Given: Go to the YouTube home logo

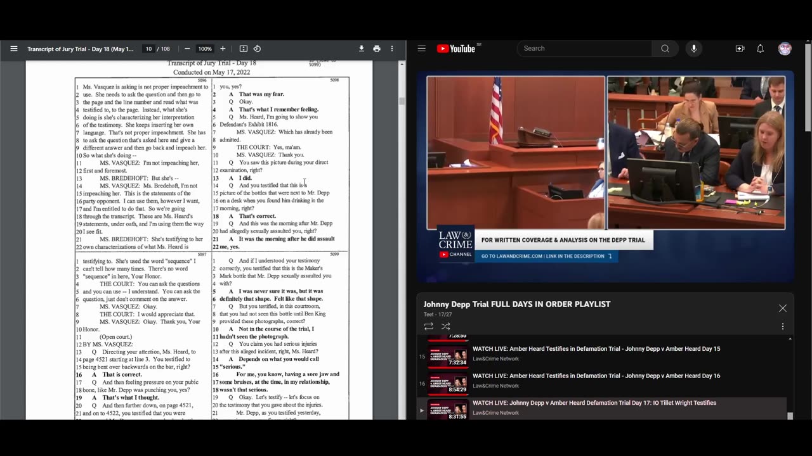Looking at the screenshot, I should [x=456, y=49].
